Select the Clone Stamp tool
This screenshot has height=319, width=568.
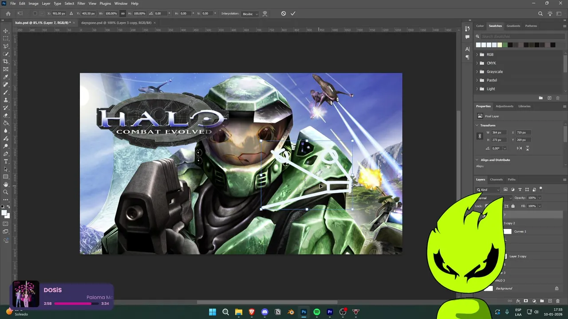point(6,100)
